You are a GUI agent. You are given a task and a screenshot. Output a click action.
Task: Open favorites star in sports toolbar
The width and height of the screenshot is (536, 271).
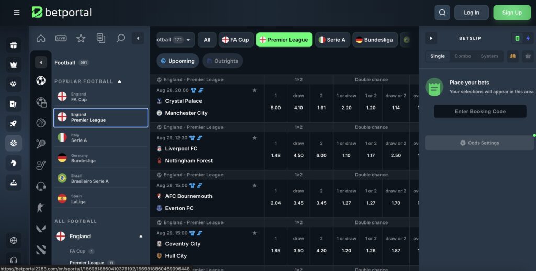(x=81, y=38)
